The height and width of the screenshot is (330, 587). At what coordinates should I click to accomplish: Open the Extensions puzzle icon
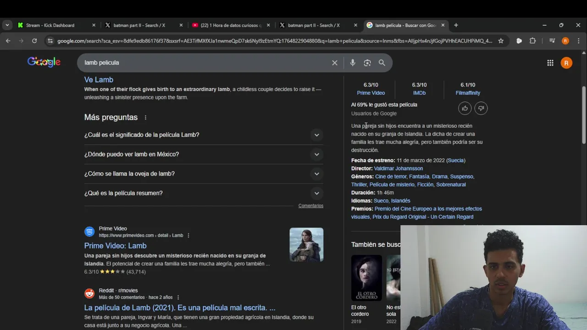532,41
